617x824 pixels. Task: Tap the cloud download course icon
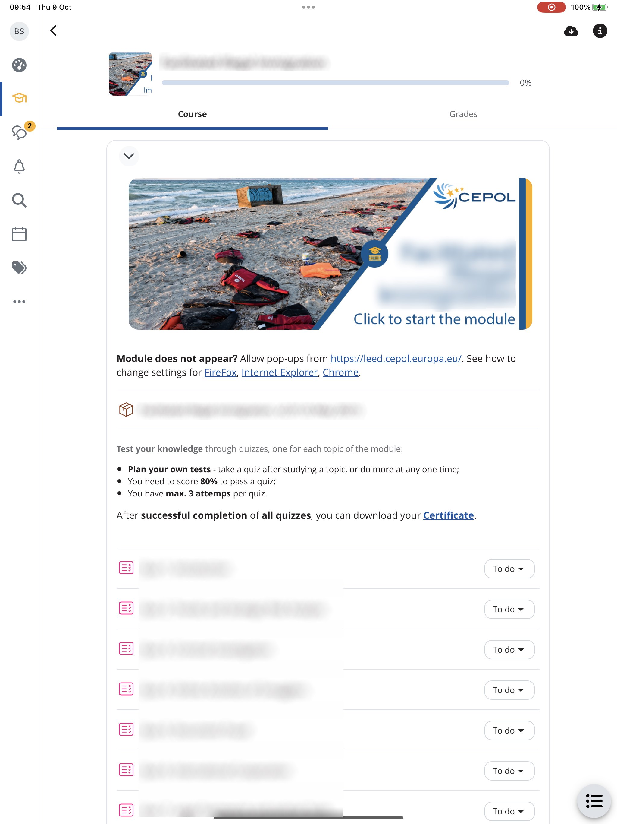coord(571,30)
